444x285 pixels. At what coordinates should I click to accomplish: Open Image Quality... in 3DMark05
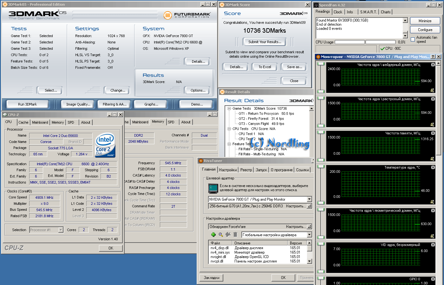(78, 104)
